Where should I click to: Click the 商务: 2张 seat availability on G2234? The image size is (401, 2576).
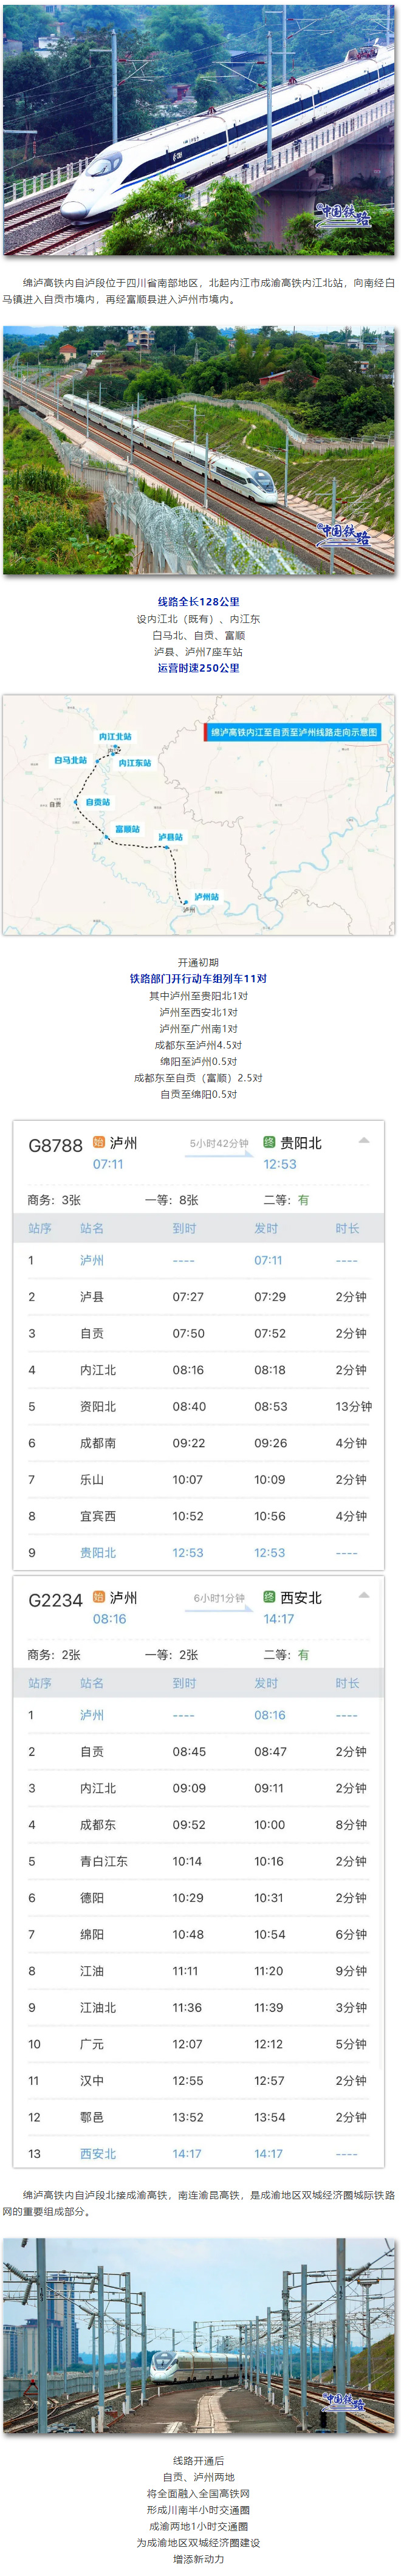click(x=54, y=1655)
